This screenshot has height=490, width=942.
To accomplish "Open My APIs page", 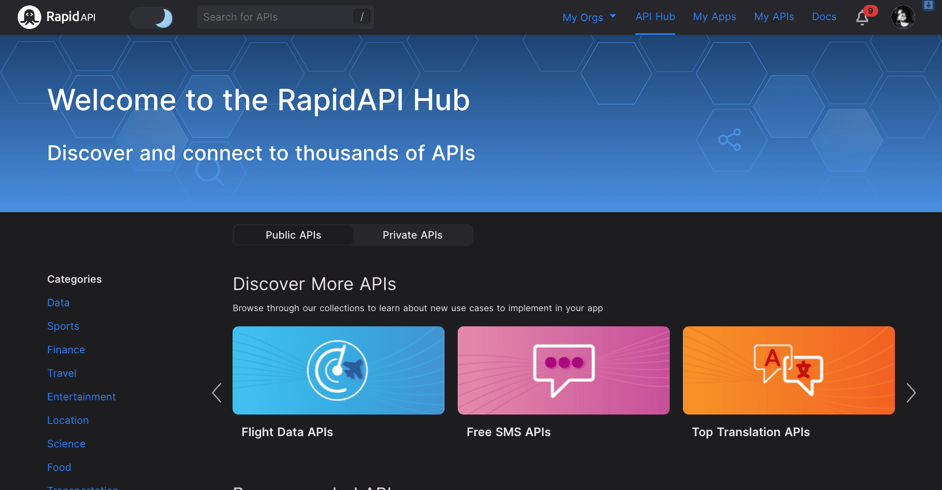I will pyautogui.click(x=774, y=17).
